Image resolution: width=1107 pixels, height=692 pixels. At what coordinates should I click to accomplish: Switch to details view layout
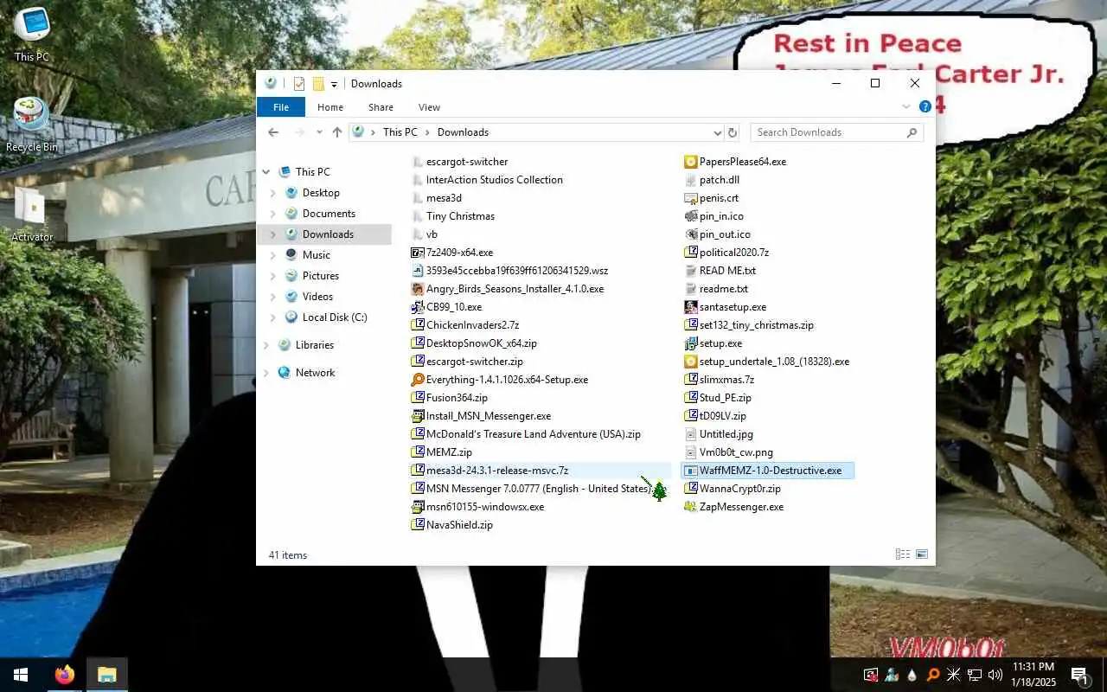(903, 554)
